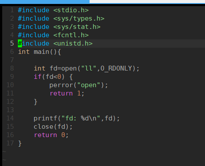
Task: Click line number 10 in the gutter
Action: 10,85
